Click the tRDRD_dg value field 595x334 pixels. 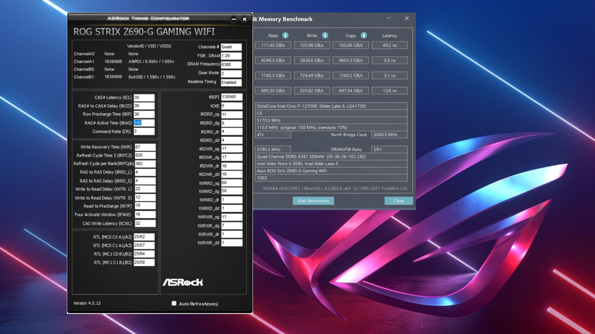tap(232, 123)
